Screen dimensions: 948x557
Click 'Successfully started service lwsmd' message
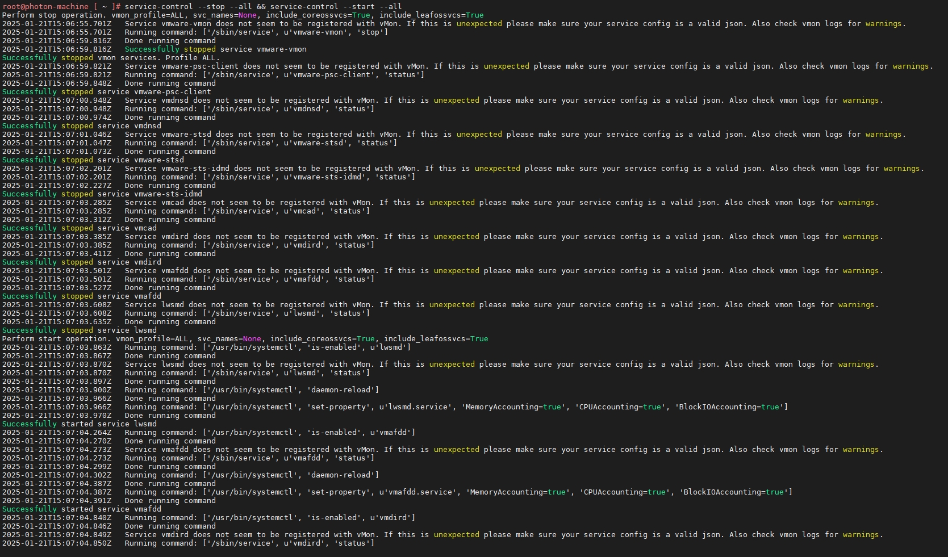pos(79,424)
